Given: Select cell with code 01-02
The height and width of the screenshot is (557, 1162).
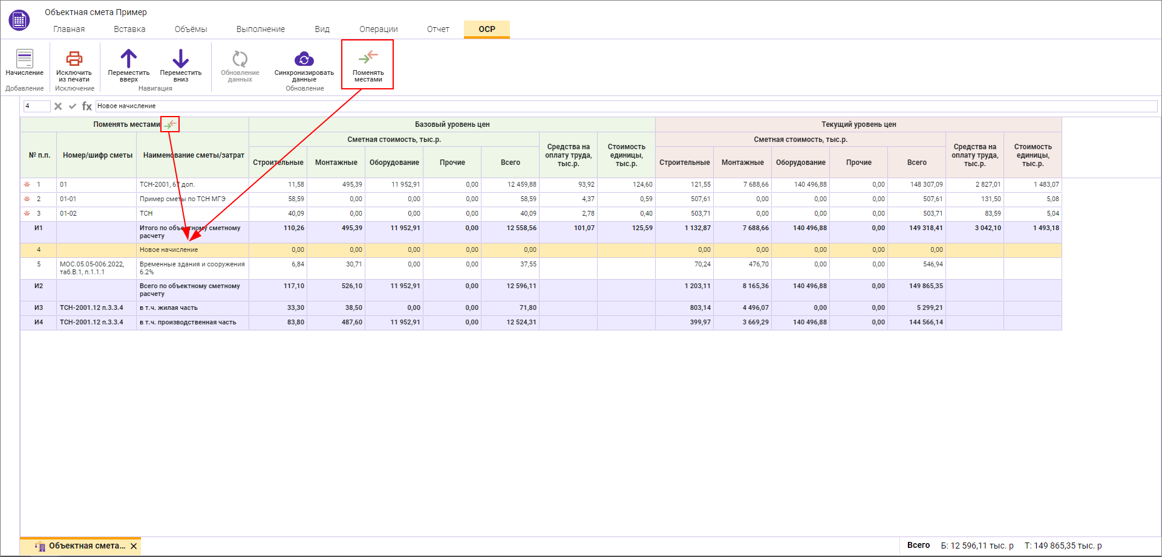Looking at the screenshot, I should point(97,213).
